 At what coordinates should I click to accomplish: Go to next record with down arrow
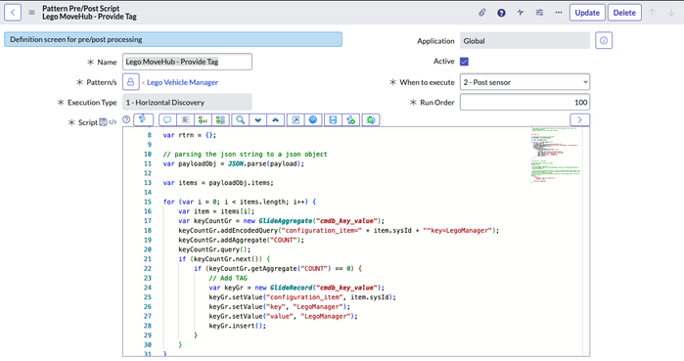tap(671, 13)
